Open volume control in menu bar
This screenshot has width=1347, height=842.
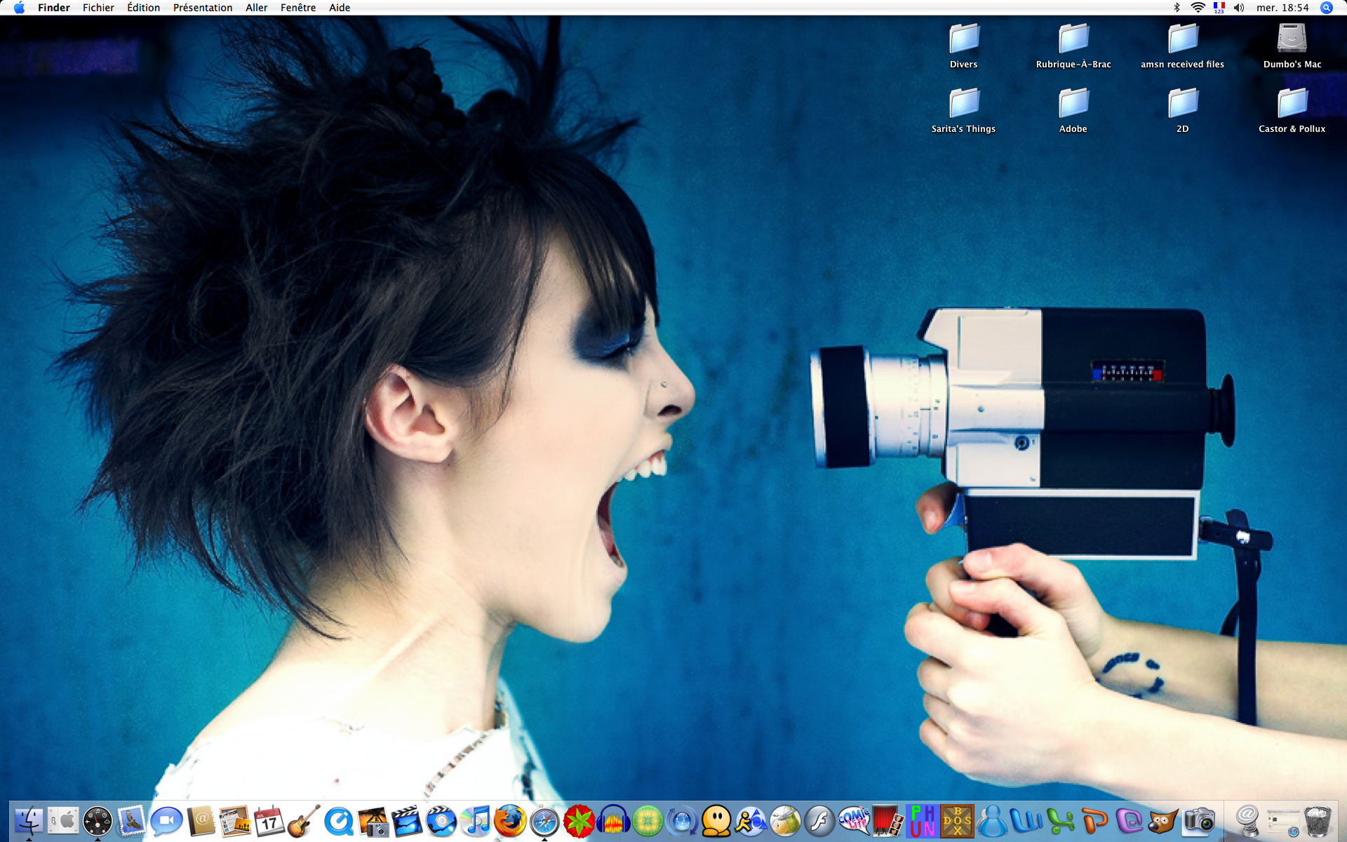(1239, 8)
